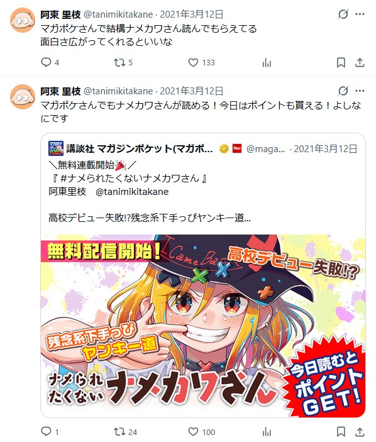The image size is (376, 442).
Task: Open @tanimikitakane mention in quoted tweet
Action: [x=132, y=192]
